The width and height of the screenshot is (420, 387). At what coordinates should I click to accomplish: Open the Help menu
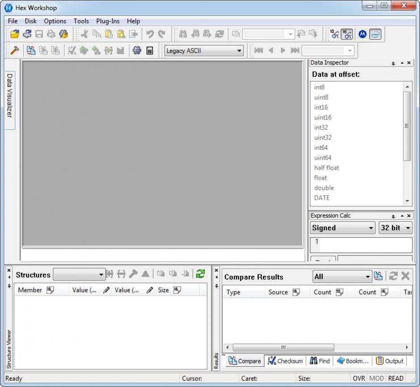tap(134, 21)
